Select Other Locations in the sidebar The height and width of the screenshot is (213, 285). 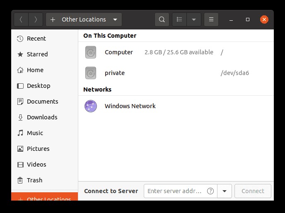(x=45, y=196)
